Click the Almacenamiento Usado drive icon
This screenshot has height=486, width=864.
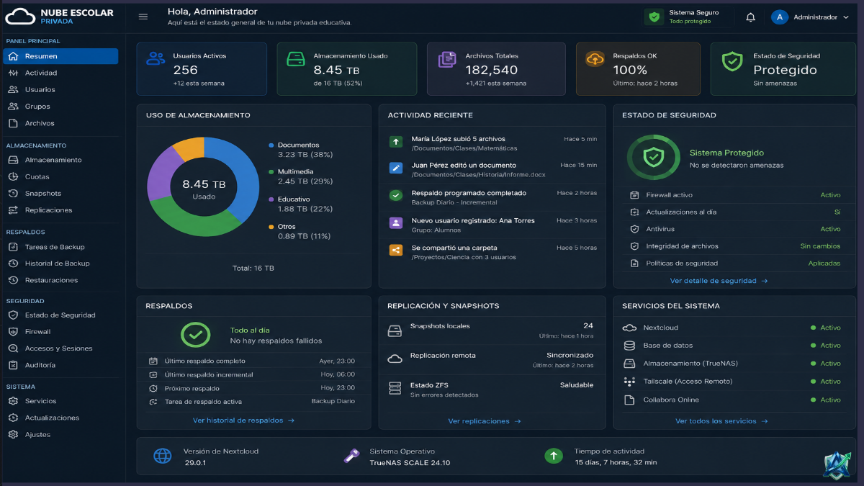[296, 59]
